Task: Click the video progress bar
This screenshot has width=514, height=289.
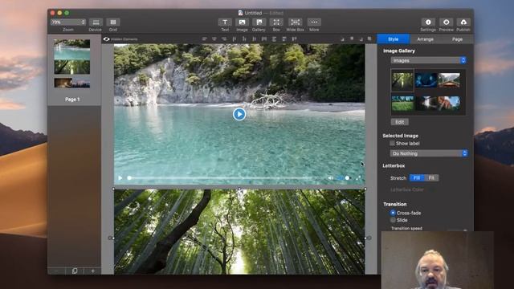Action: coord(219,178)
